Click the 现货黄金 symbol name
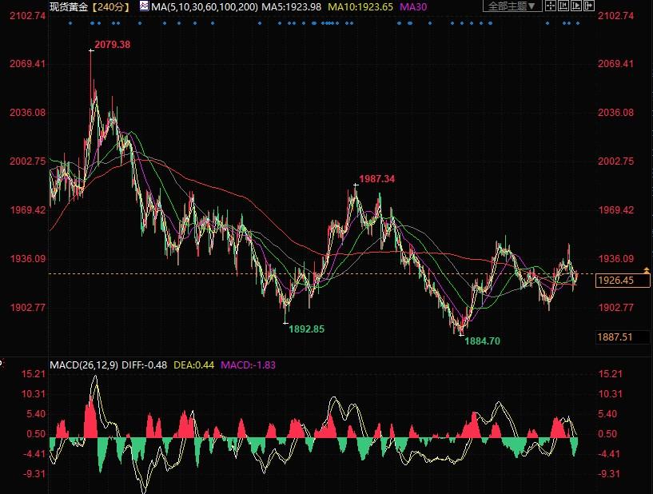 tap(67, 6)
